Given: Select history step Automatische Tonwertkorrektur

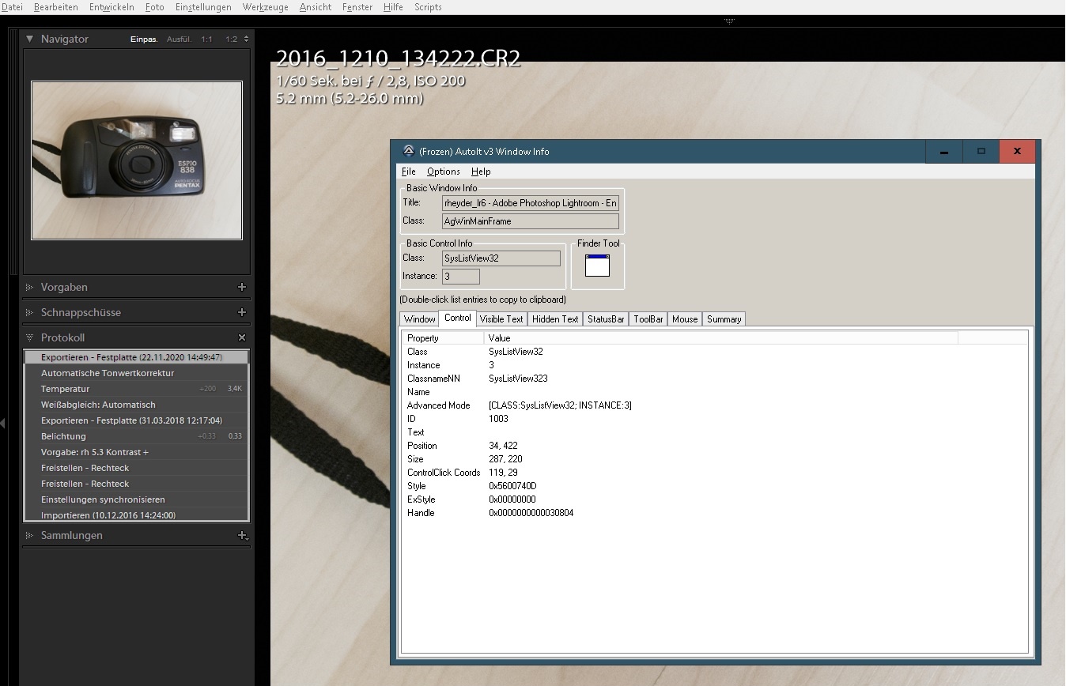Looking at the screenshot, I should pos(136,373).
